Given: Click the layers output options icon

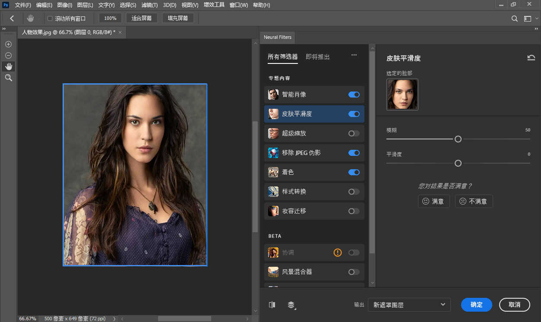Looking at the screenshot, I should pos(291,305).
